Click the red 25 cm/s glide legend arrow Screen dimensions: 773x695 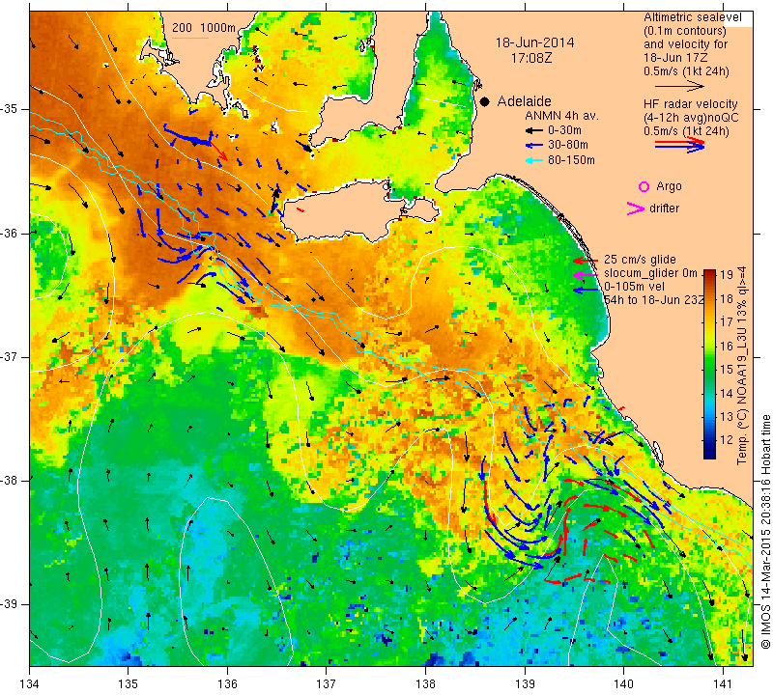586,260
